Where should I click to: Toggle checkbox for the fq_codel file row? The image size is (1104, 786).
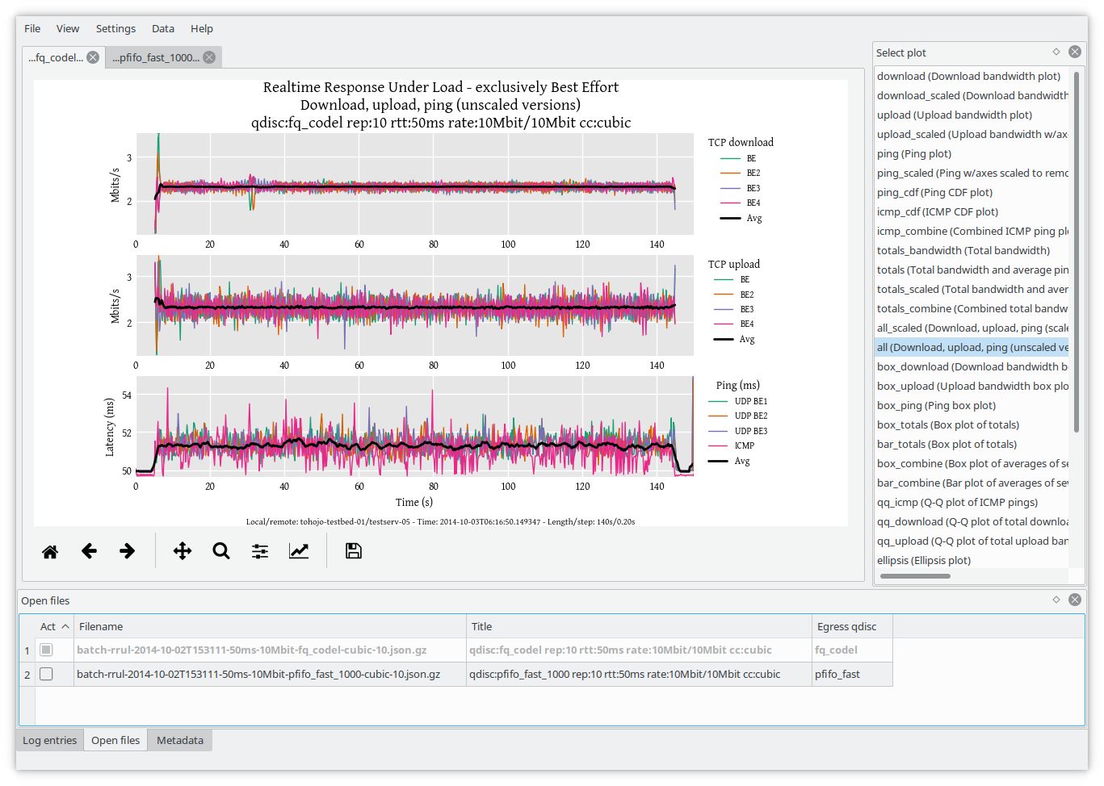click(x=47, y=650)
